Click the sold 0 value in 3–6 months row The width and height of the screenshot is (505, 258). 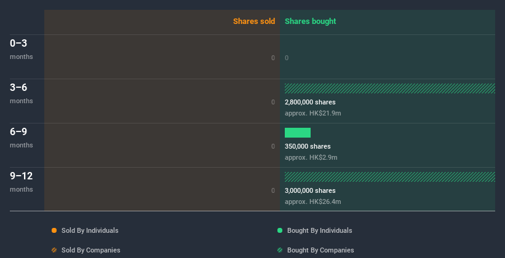click(x=273, y=103)
